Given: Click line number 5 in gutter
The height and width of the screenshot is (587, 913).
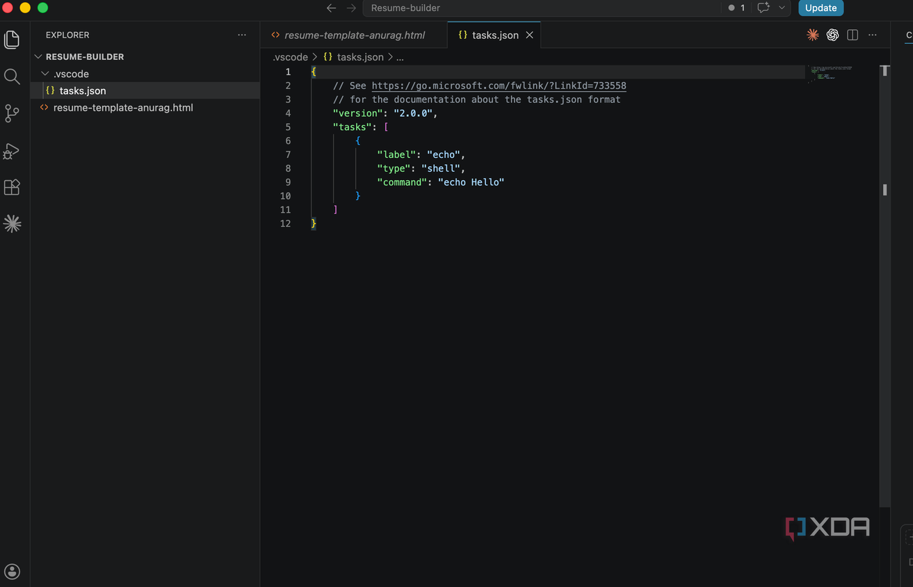Looking at the screenshot, I should (x=288, y=127).
